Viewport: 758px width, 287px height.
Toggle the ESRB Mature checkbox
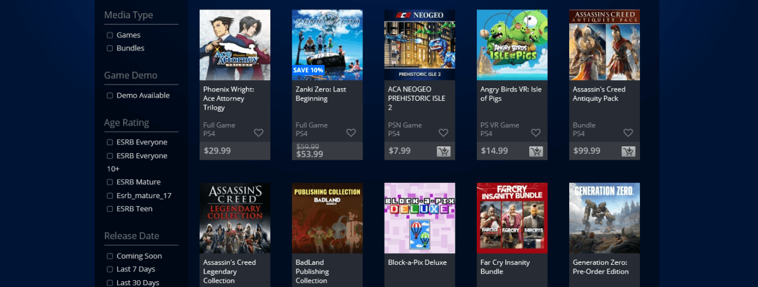coord(110,182)
